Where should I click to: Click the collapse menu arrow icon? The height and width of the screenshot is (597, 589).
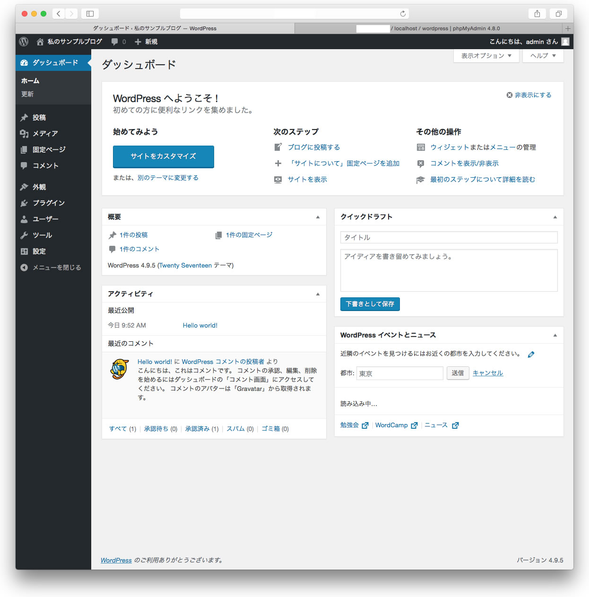pyautogui.click(x=24, y=267)
